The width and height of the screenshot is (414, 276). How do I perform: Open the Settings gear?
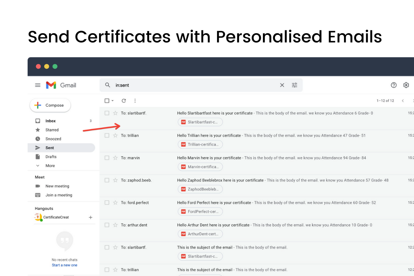(406, 85)
